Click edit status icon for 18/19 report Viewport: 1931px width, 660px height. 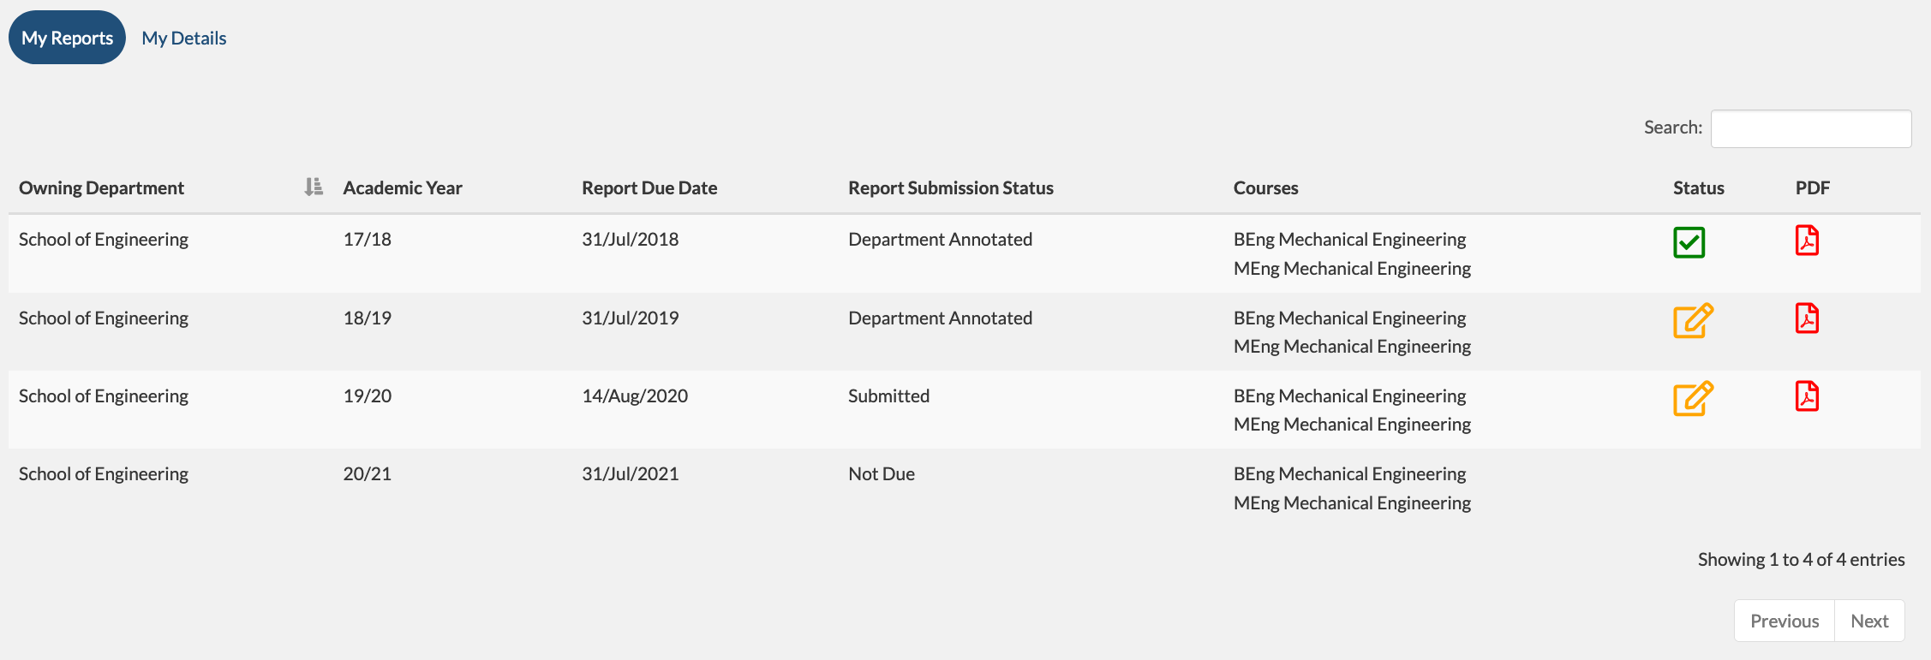(x=1693, y=321)
